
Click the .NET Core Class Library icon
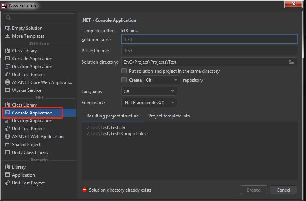[x=8, y=51]
